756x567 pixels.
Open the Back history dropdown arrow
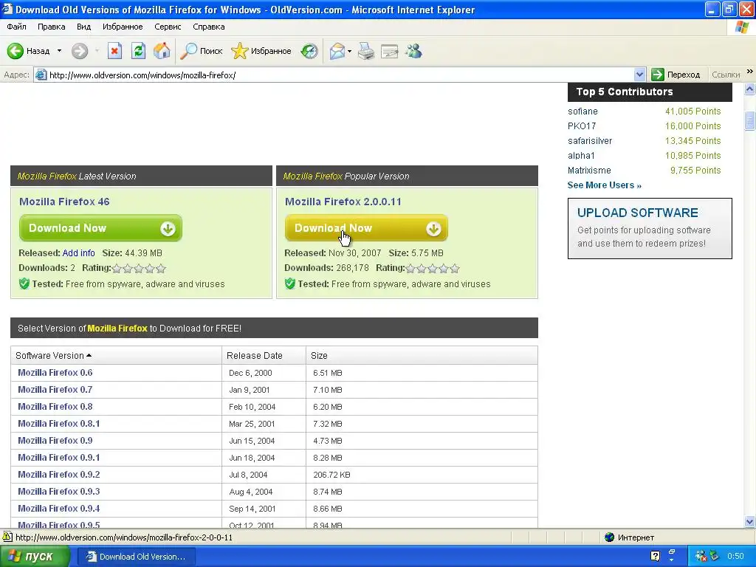point(59,51)
